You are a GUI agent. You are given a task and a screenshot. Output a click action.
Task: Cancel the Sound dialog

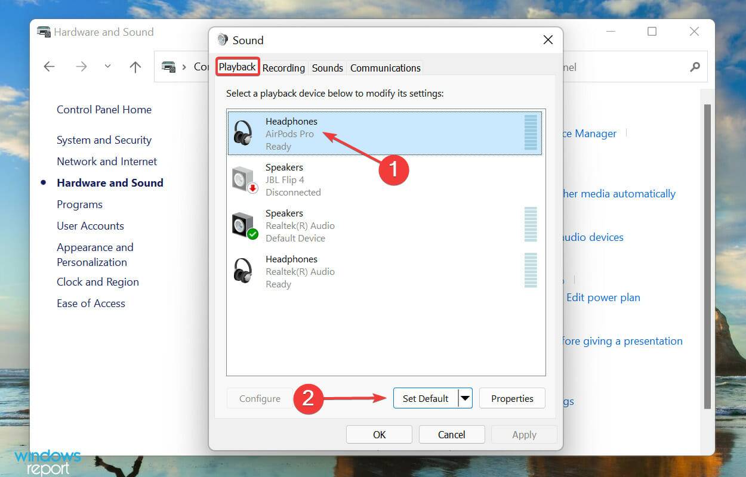point(451,435)
